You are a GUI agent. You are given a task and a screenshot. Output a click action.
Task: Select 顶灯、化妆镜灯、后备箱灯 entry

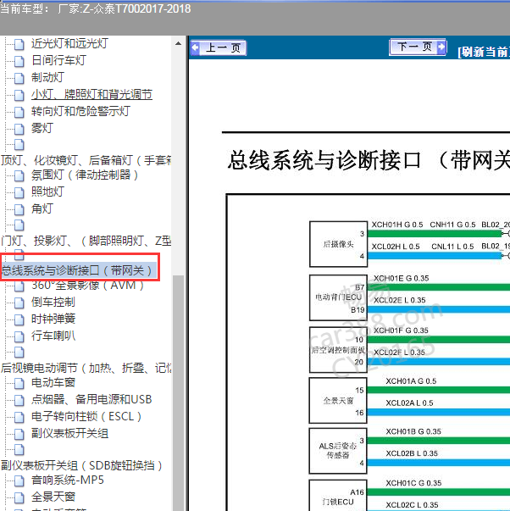86,160
